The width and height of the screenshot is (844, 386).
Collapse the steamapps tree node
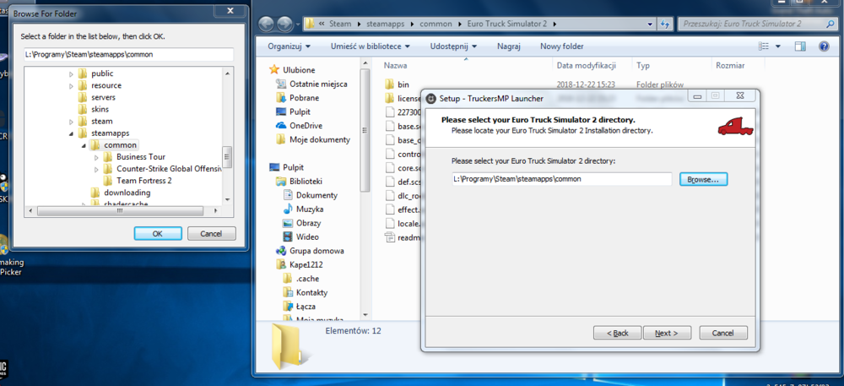pyautogui.click(x=71, y=133)
